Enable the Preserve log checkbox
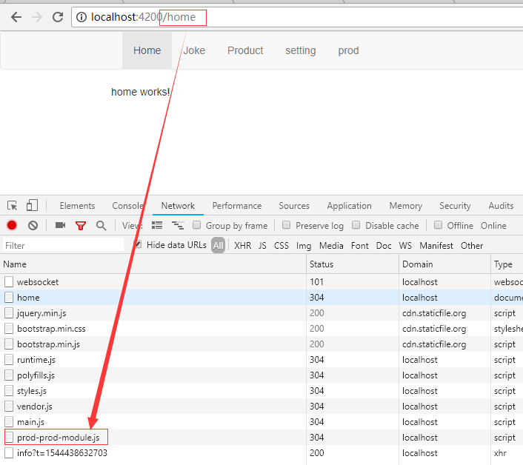Viewport: 523px width, 465px height. 287,225
